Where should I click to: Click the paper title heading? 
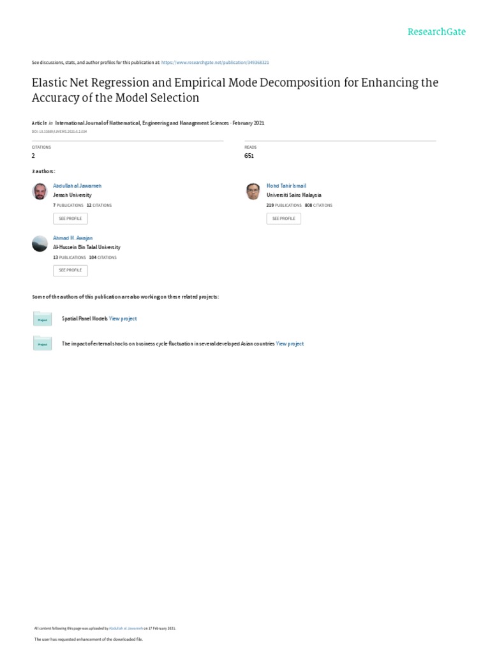pyautogui.click(x=235, y=90)
